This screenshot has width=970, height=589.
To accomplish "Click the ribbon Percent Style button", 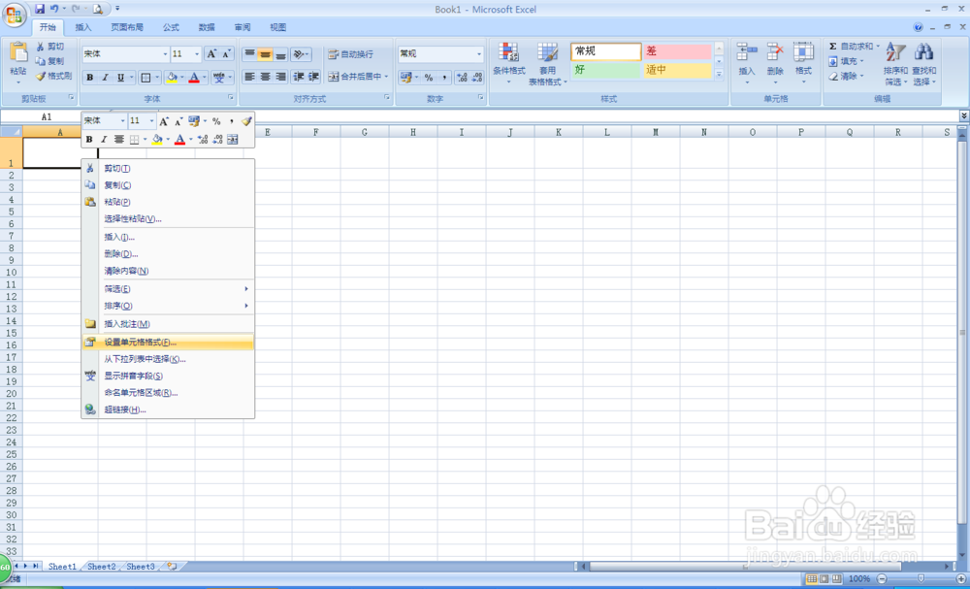I will [x=429, y=78].
